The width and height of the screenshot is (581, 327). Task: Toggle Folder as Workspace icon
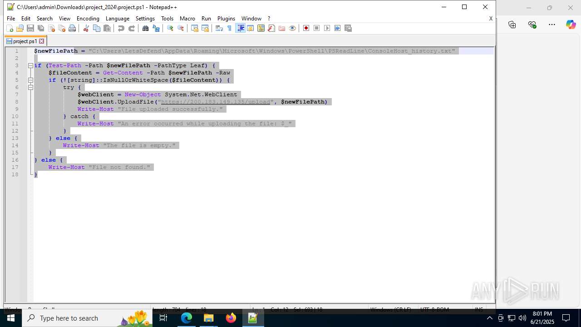tap(282, 28)
